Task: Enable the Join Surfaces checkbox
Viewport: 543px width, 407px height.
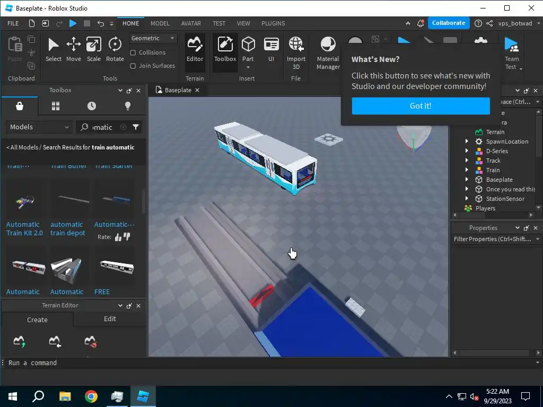Action: 133,66
